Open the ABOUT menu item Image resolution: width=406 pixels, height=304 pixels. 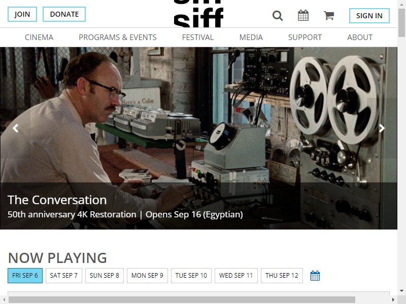[x=360, y=37]
